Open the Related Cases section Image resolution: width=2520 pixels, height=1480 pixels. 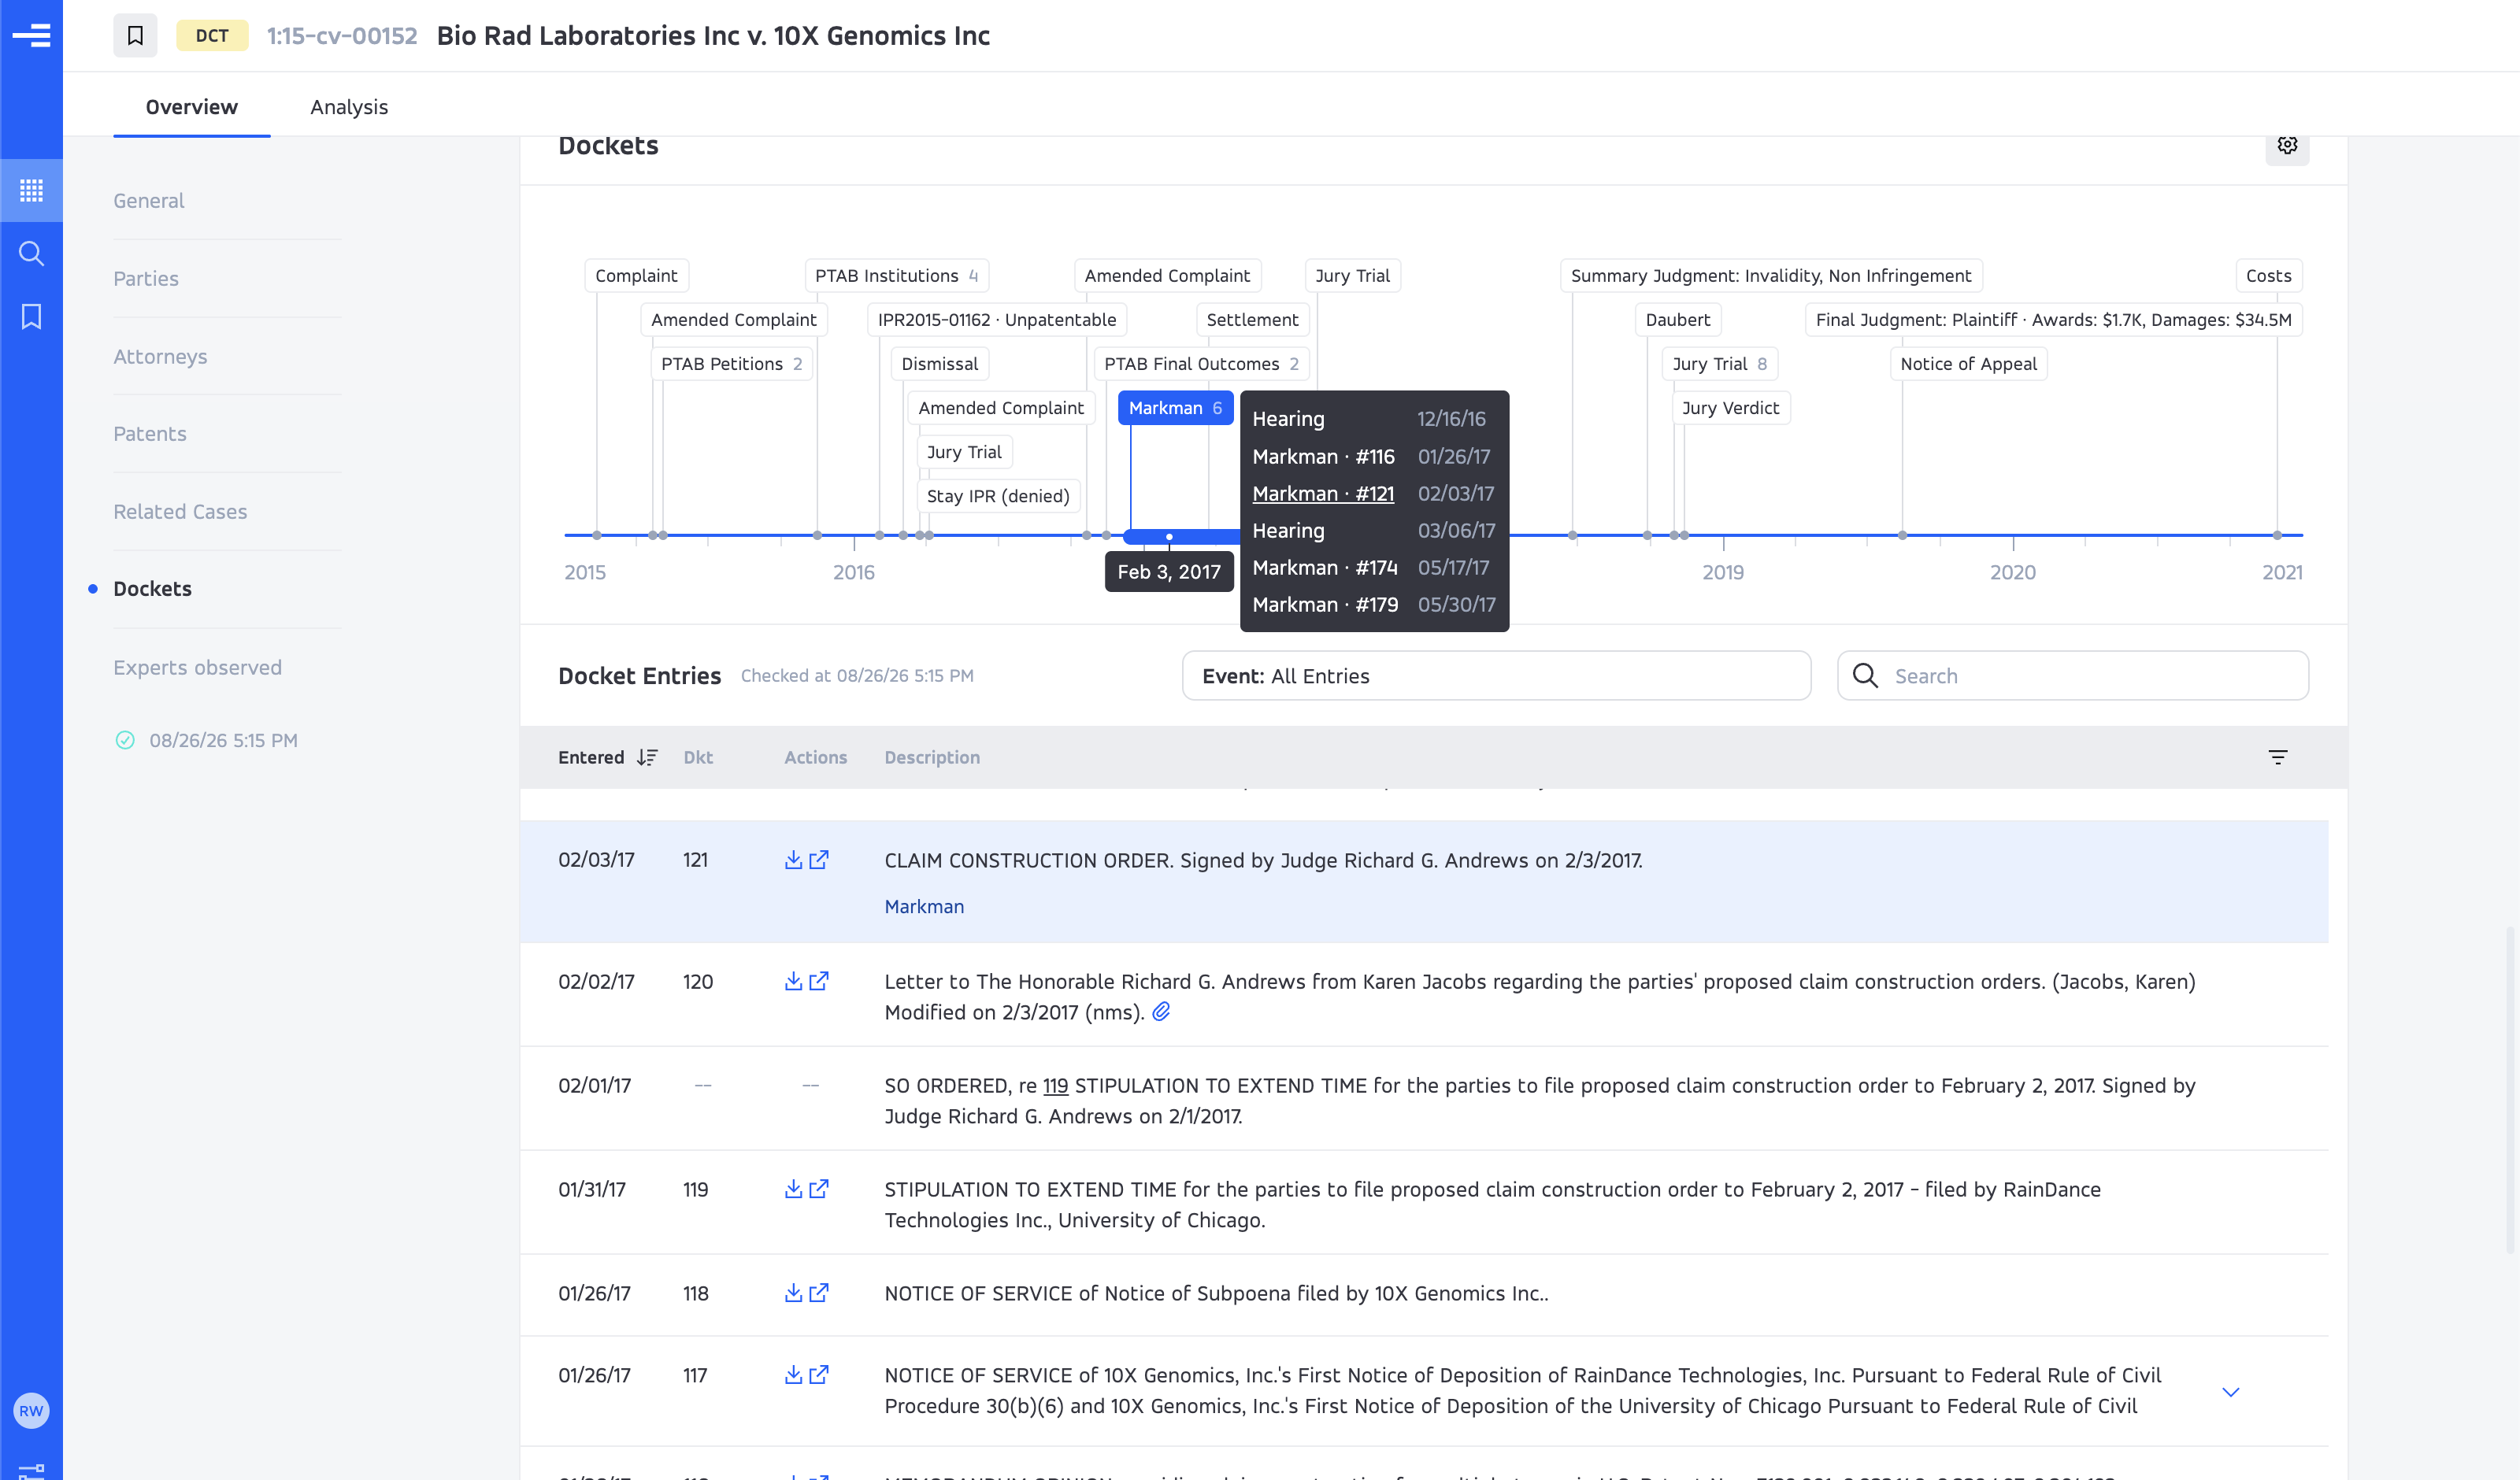(180, 512)
